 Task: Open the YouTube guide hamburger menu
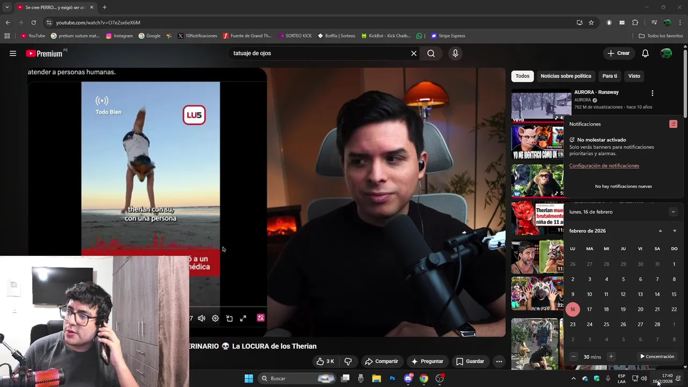coord(13,53)
